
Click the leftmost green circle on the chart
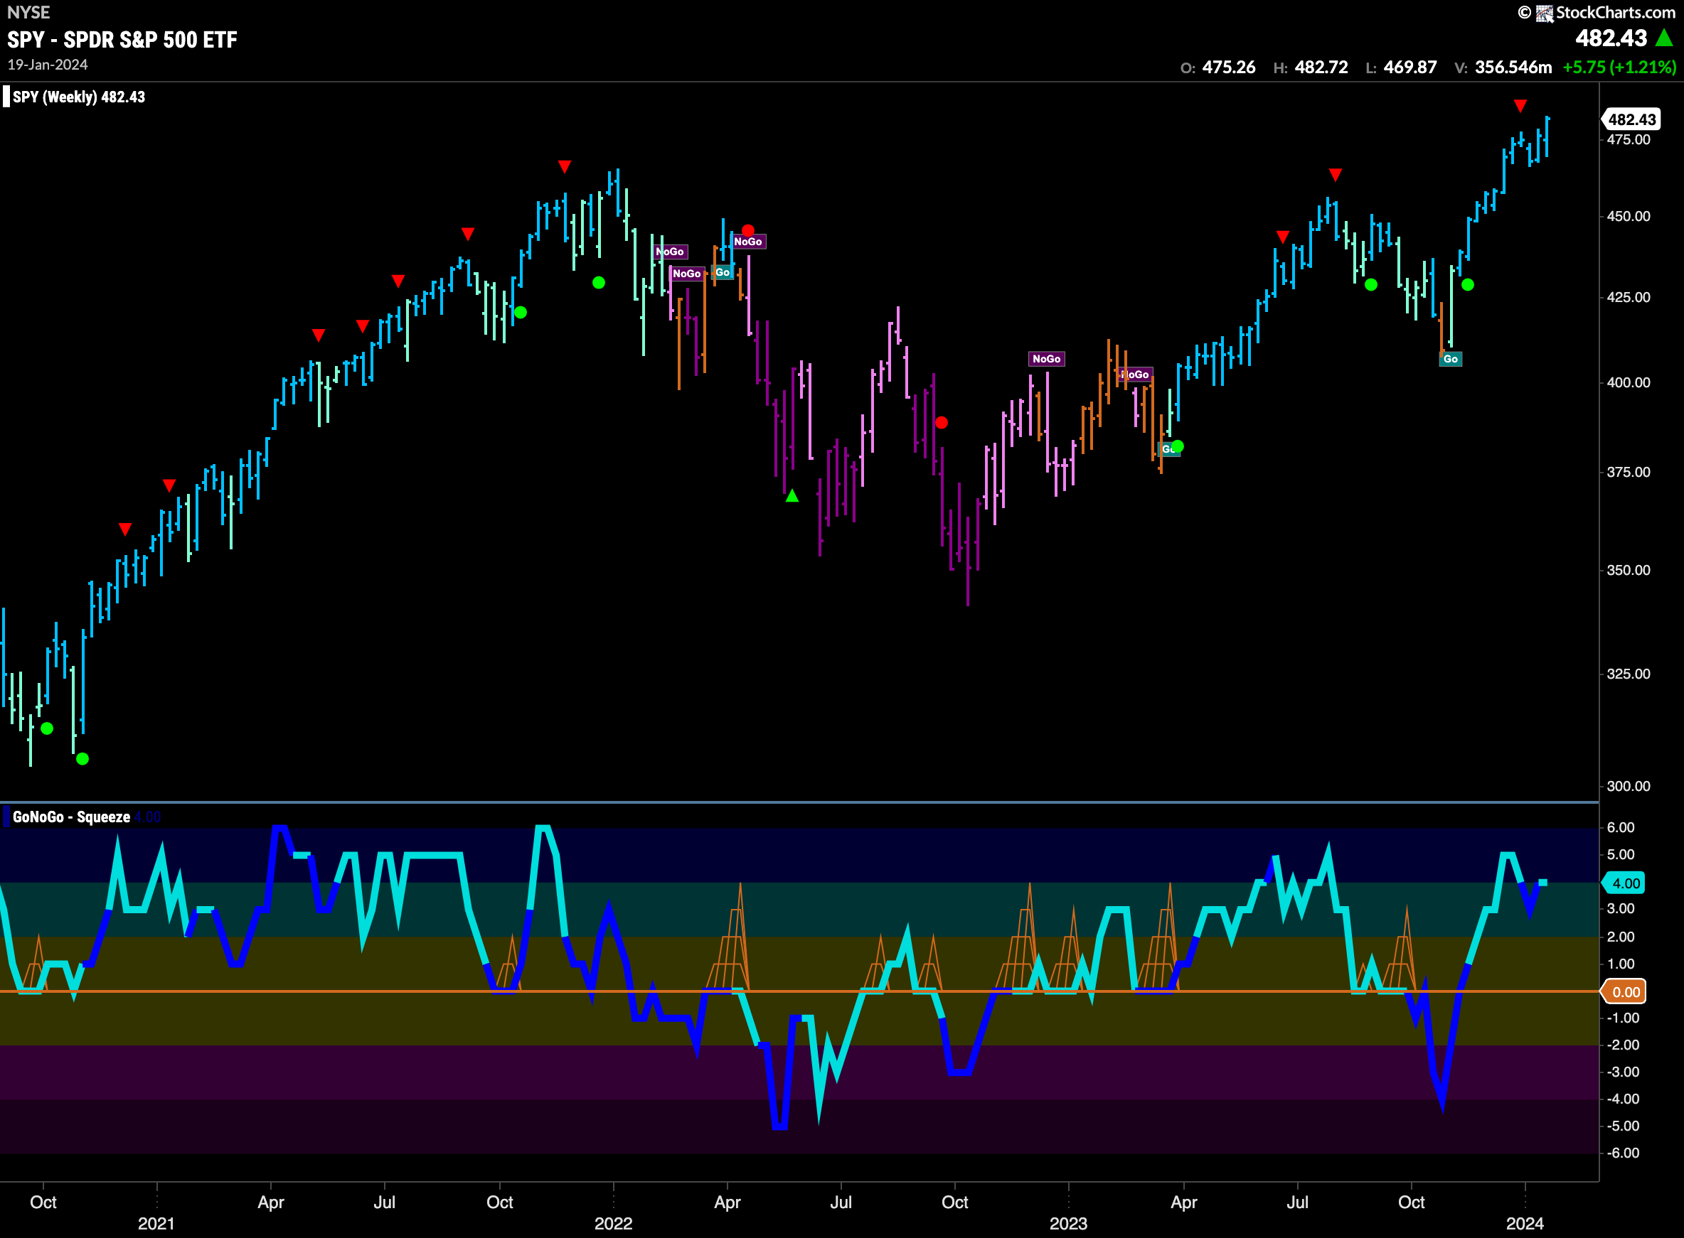47,728
